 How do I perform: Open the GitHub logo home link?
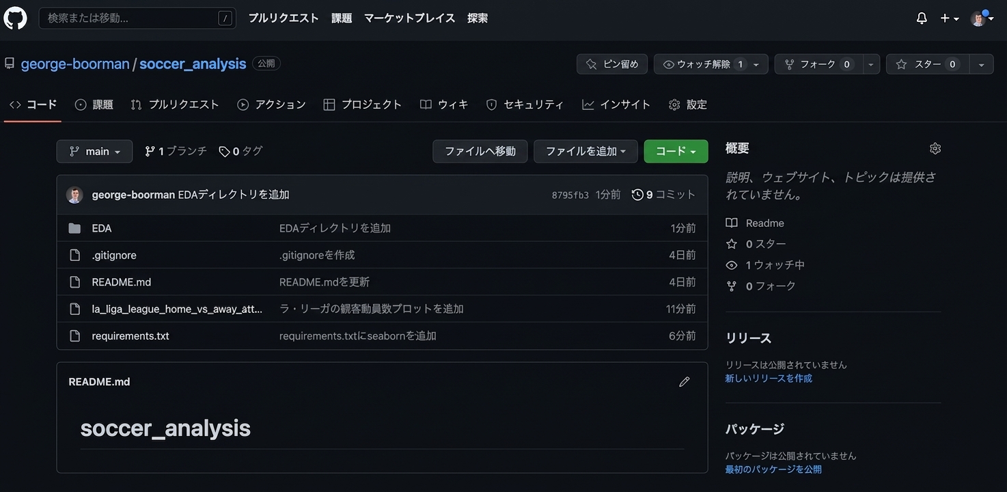(15, 18)
